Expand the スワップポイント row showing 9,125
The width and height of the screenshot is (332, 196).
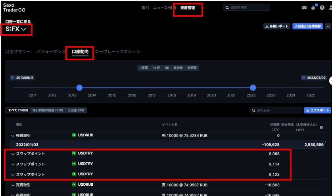(x=13, y=175)
